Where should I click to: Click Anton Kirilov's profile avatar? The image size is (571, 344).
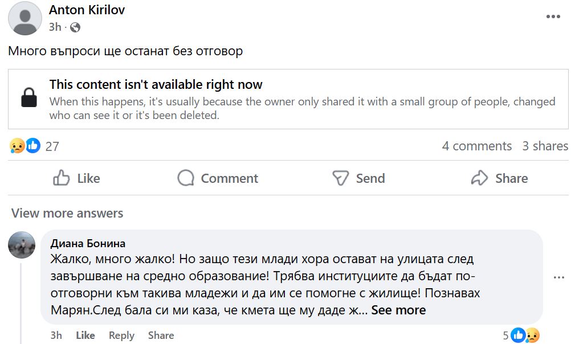(x=25, y=18)
